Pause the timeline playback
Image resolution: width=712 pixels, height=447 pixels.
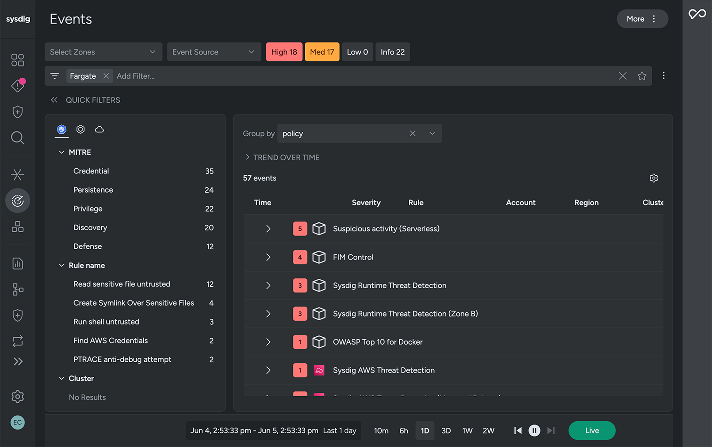[534, 431]
